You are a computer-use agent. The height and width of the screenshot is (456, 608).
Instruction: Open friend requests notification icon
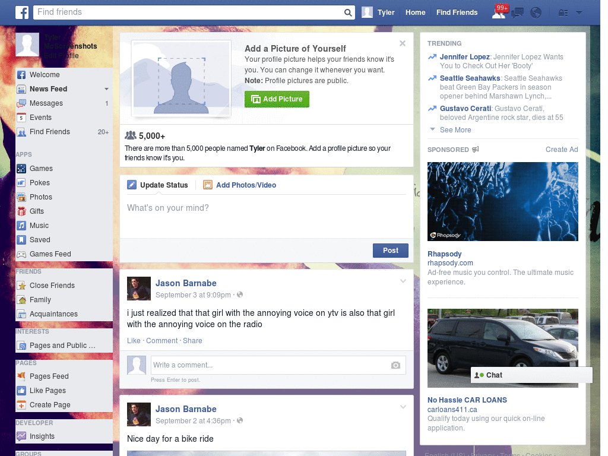coord(499,12)
